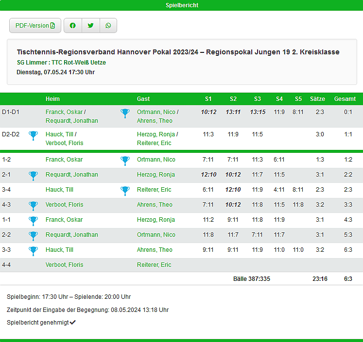Click the trophy next to Reiterer, Eric in row 3-4
This screenshot has width=363, height=342.
[125, 190]
